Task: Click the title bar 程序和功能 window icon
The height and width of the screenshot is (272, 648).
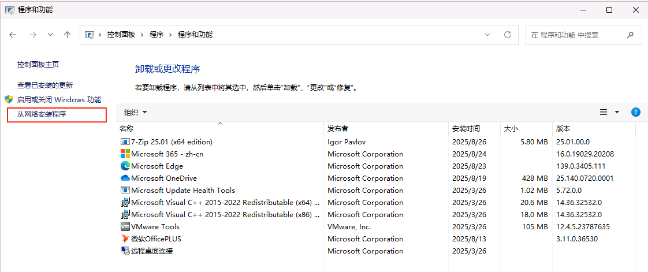Action: 9,9
